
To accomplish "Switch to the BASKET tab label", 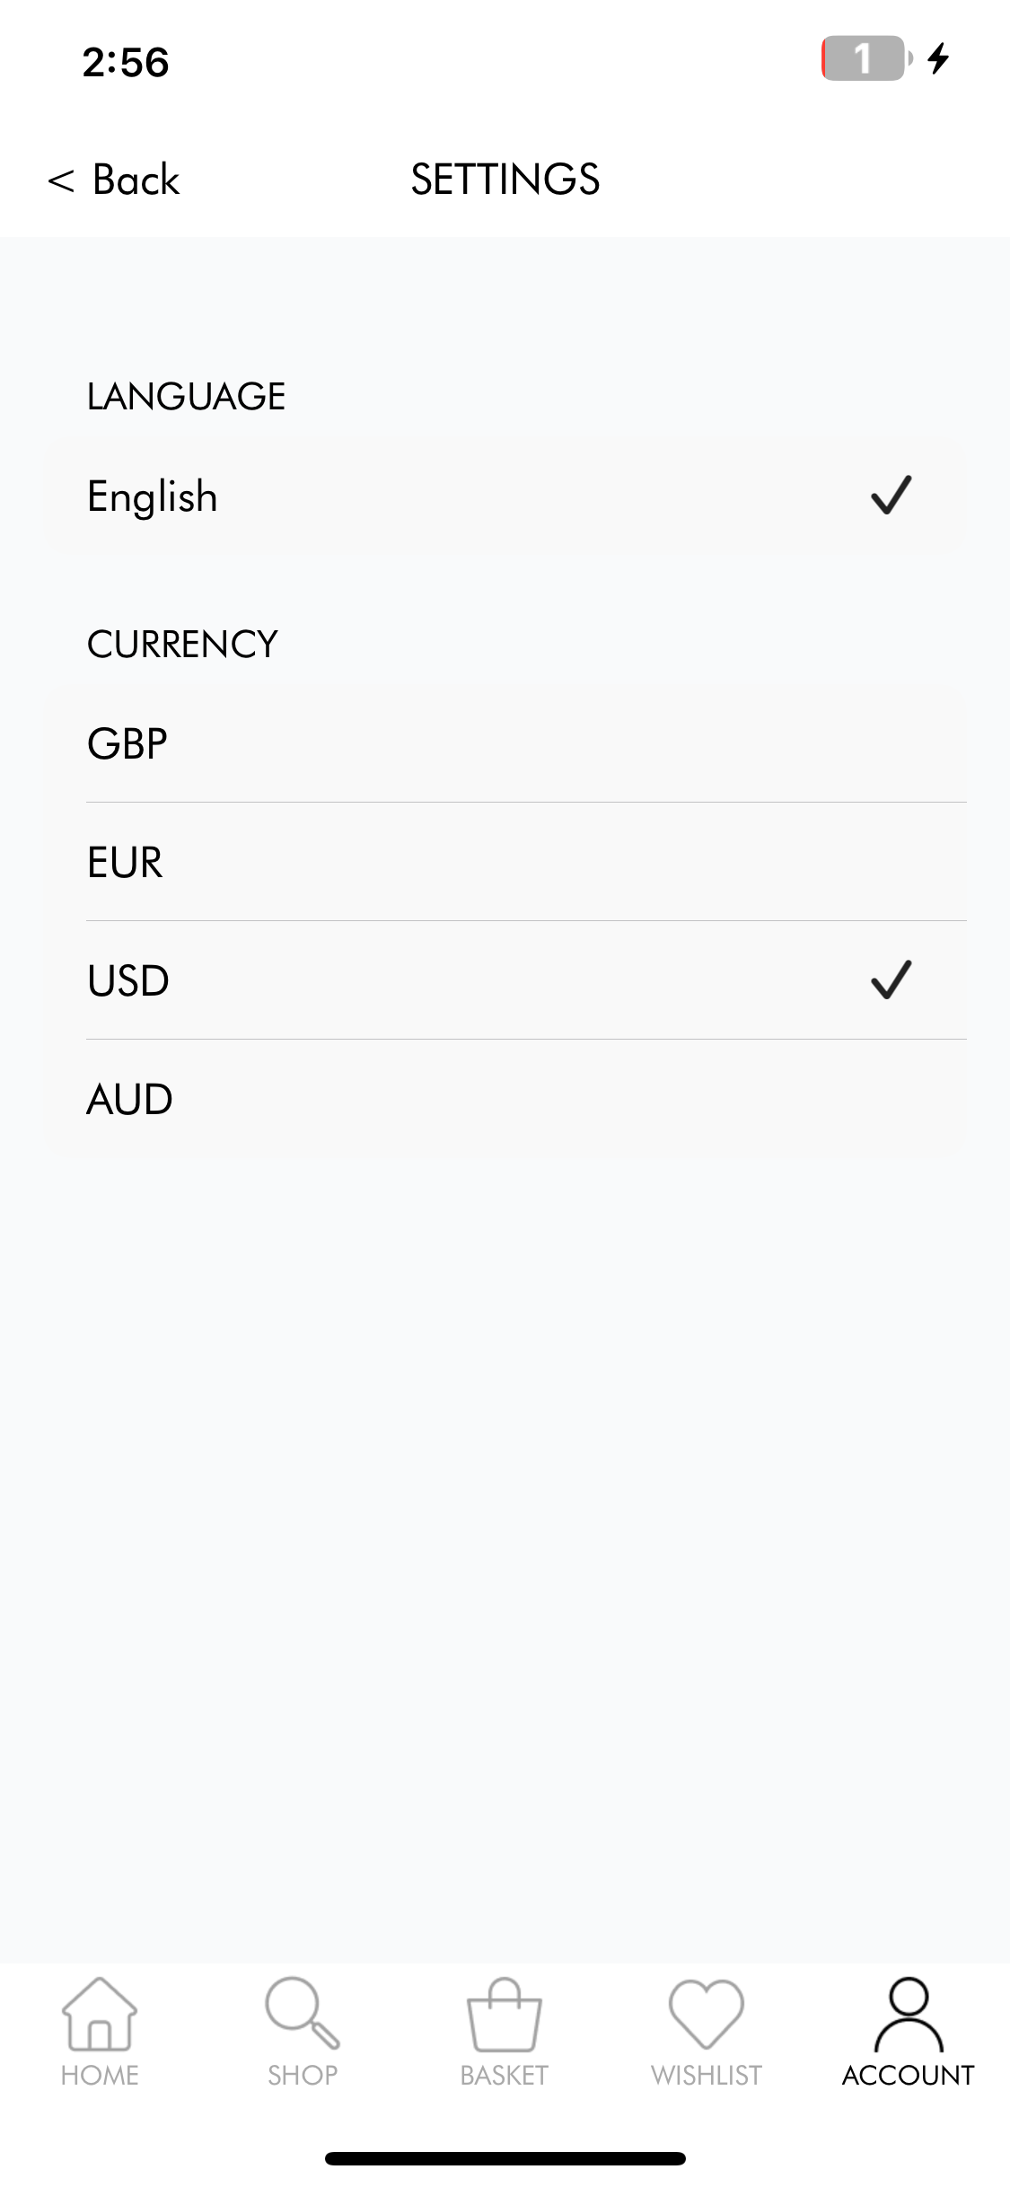I will pyautogui.click(x=505, y=2076).
